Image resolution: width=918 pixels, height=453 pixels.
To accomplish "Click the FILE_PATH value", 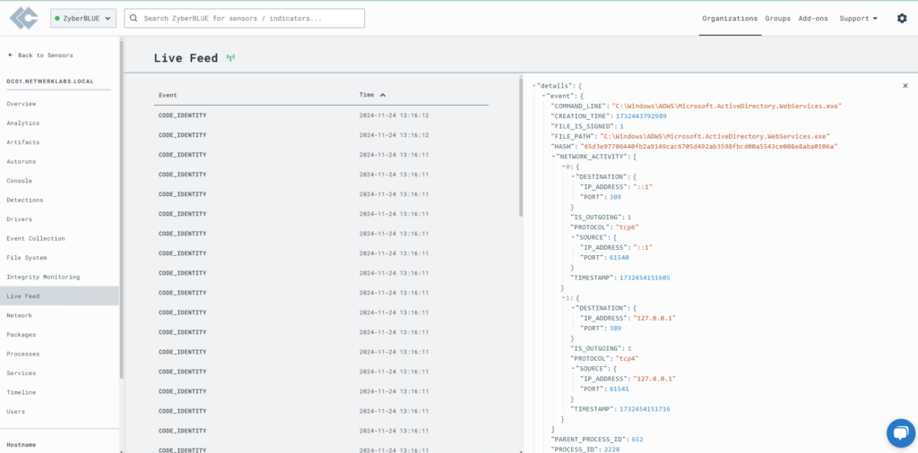I will click(714, 136).
